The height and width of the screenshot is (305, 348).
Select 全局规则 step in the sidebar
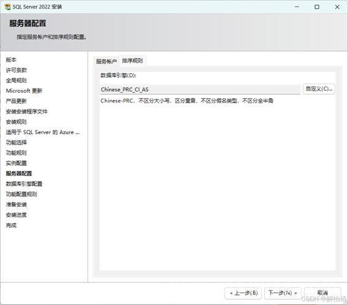pyautogui.click(x=17, y=81)
